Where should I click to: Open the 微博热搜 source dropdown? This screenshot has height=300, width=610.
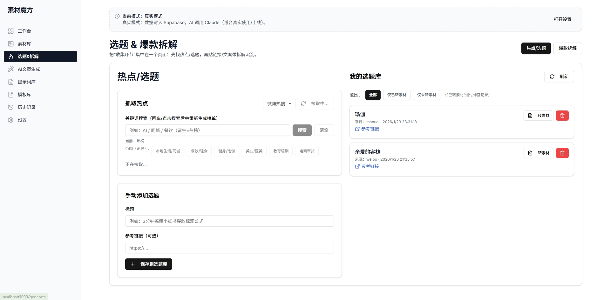[278, 103]
